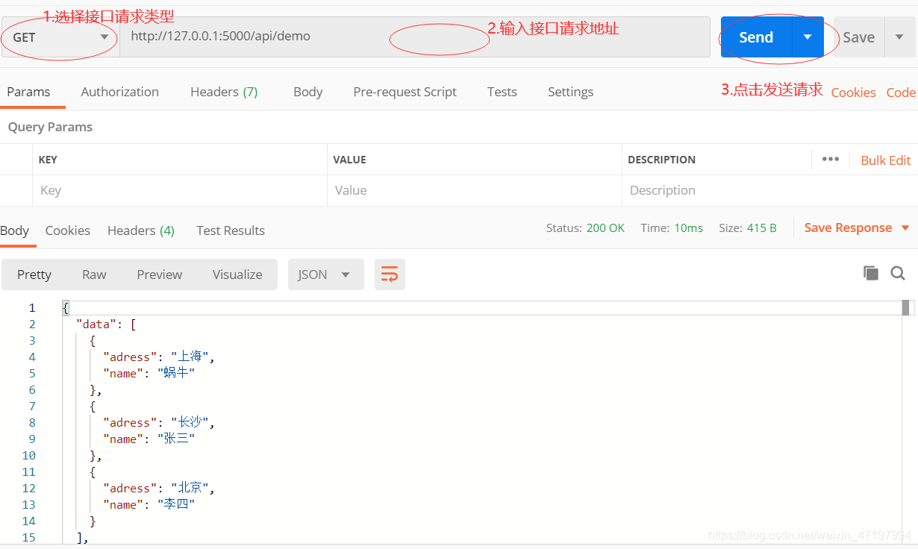Viewport: 918px width, 549px height.
Task: Click the response time 10ms
Action: (x=688, y=228)
